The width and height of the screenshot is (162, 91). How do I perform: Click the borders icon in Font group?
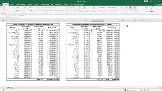[x=25, y=10]
